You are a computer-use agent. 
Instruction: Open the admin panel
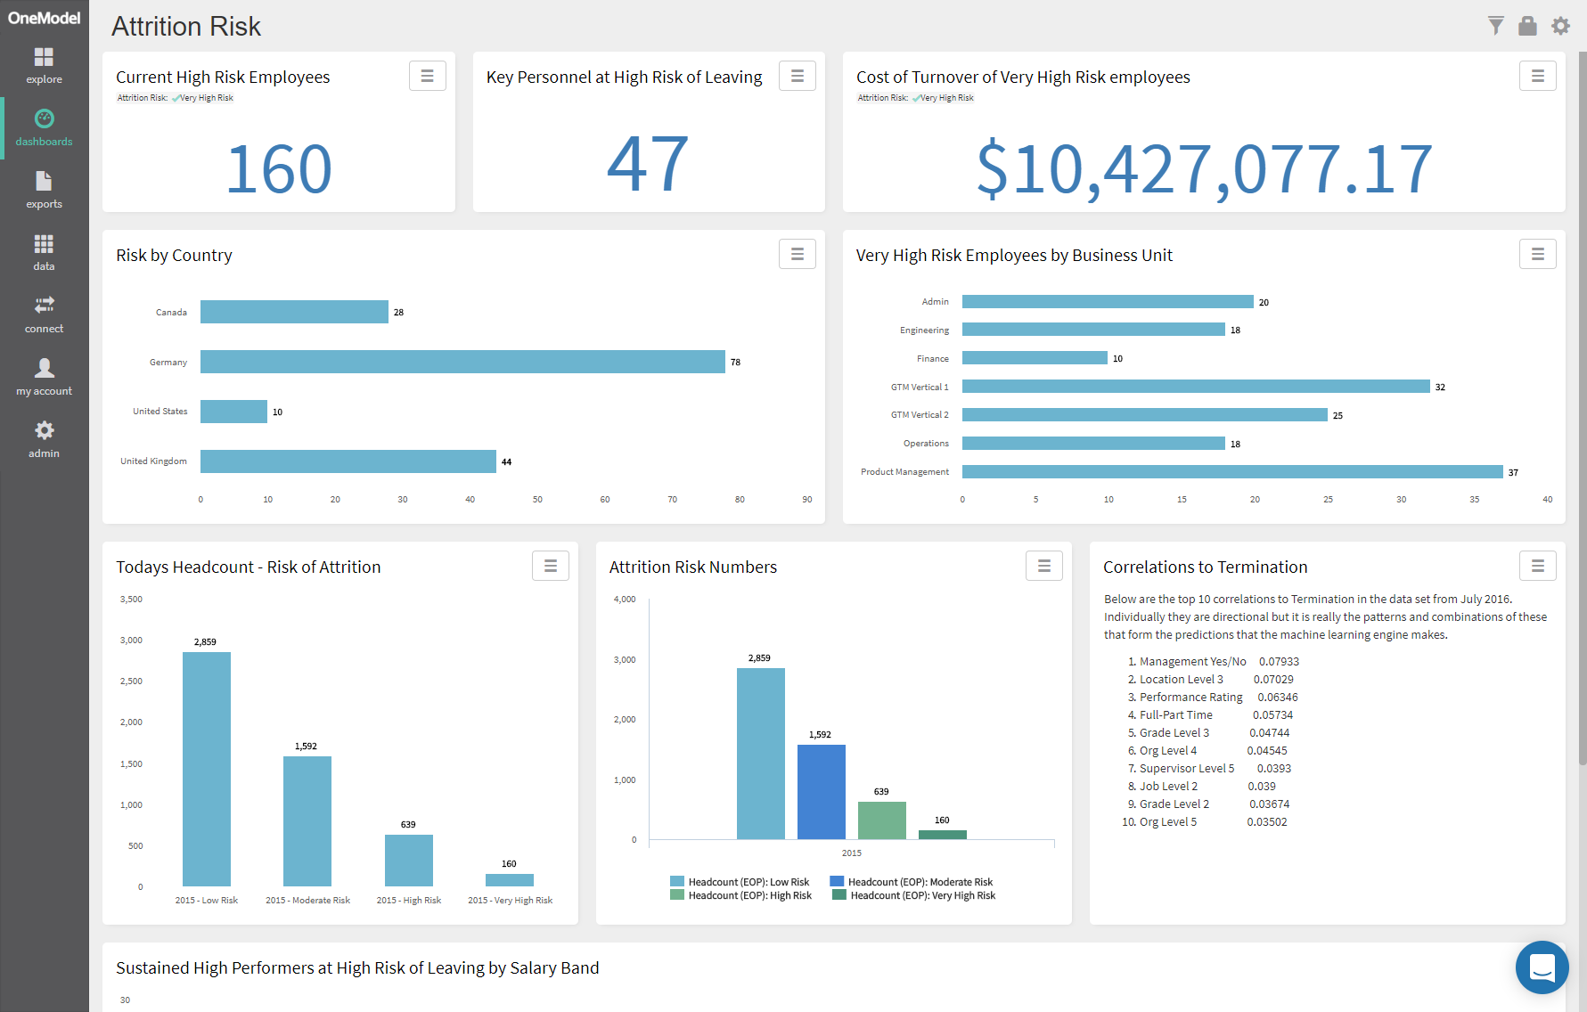pyautogui.click(x=44, y=439)
